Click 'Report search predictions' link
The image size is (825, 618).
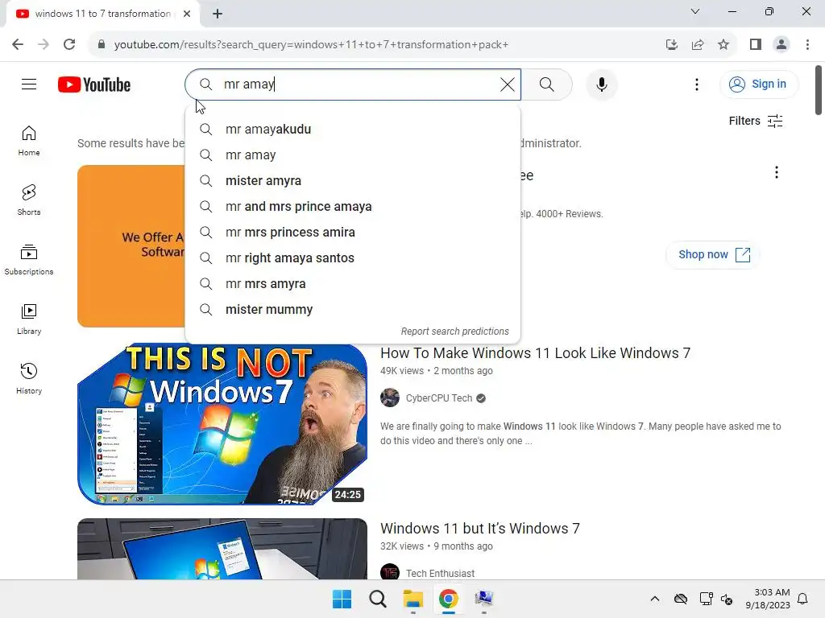[454, 332]
